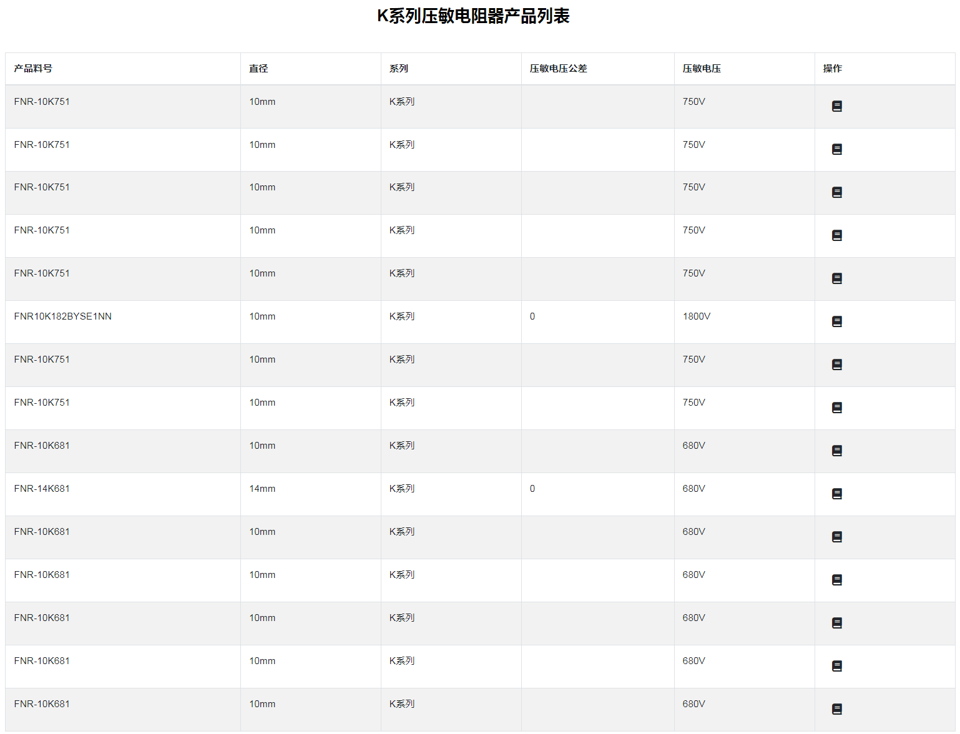
Task: Open the book icon in the first table row
Action: pyautogui.click(x=836, y=106)
